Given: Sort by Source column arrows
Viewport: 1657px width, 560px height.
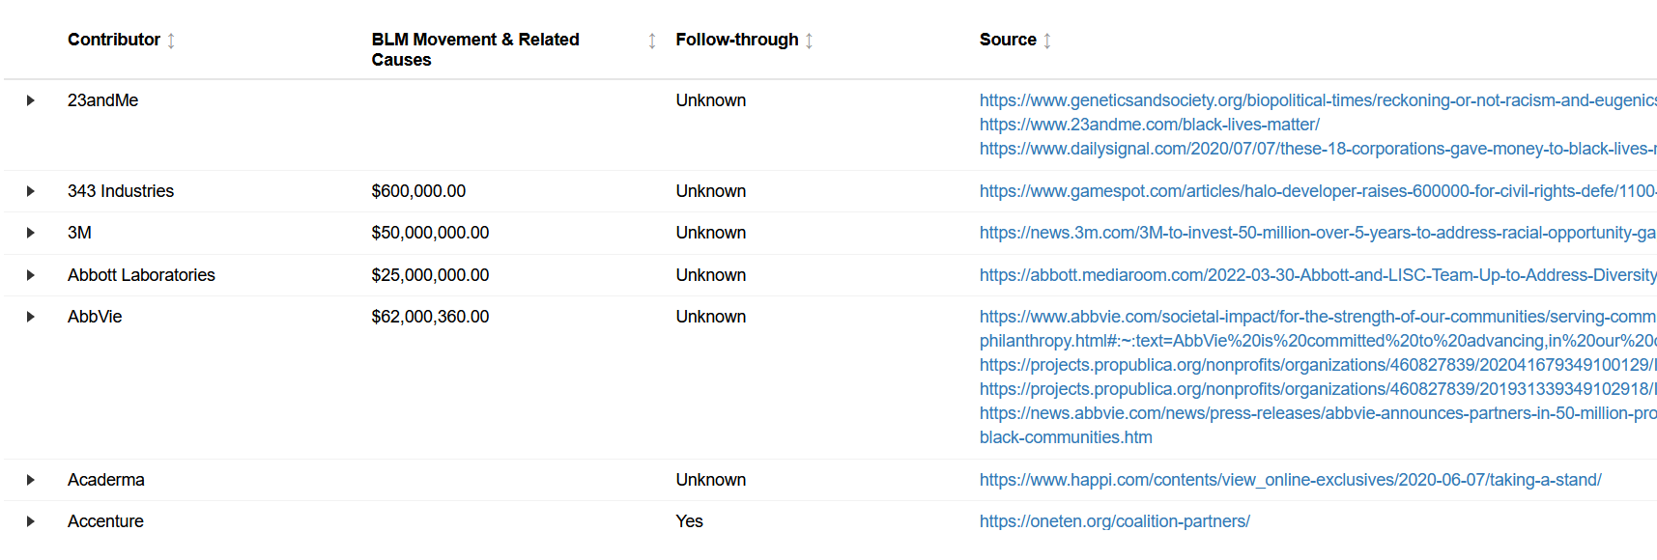Looking at the screenshot, I should 1047,41.
